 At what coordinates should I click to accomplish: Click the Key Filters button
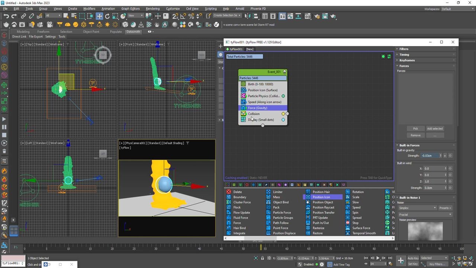[x=437, y=264]
